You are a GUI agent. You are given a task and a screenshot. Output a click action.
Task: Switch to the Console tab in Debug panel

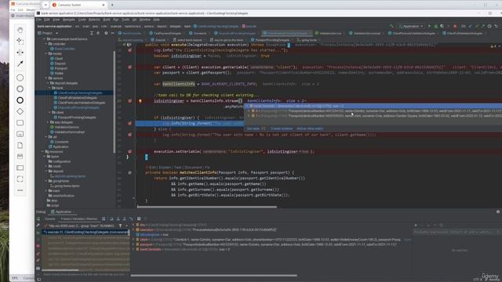click(49, 219)
